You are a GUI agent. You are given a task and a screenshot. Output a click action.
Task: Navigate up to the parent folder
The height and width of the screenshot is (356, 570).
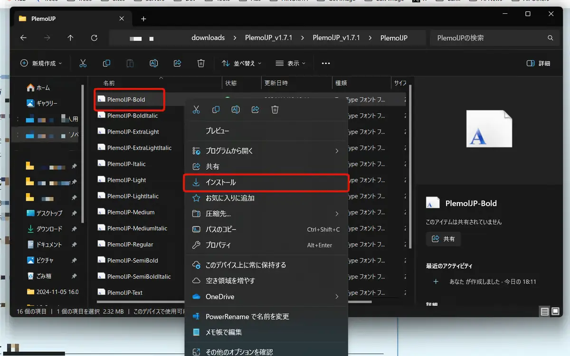click(70, 38)
